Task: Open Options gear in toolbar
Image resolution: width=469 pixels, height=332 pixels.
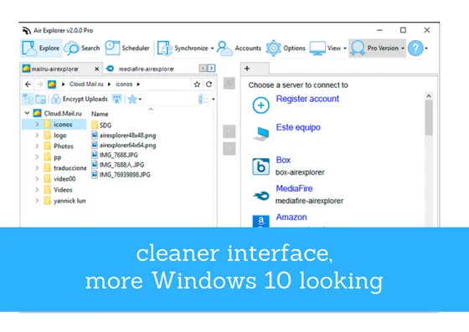Action: pos(286,48)
